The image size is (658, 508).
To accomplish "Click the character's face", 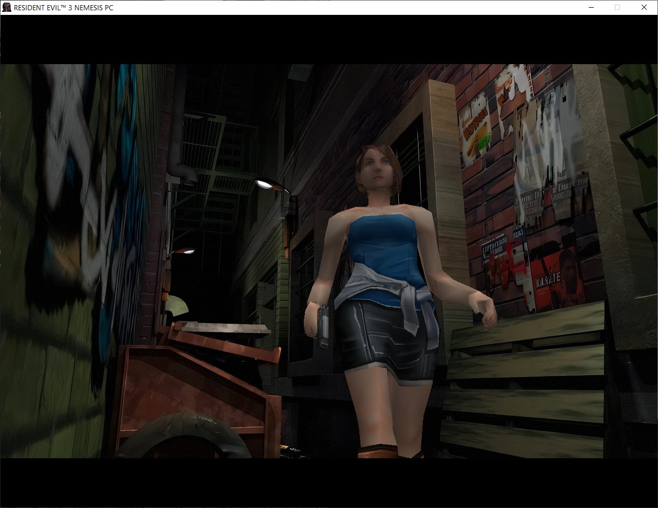I will pyautogui.click(x=375, y=171).
